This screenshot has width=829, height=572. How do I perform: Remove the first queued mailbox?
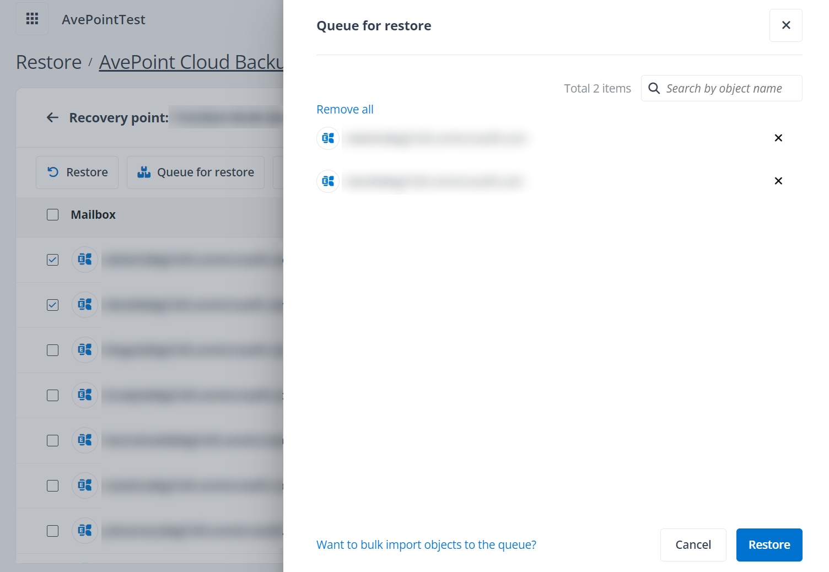click(x=778, y=138)
